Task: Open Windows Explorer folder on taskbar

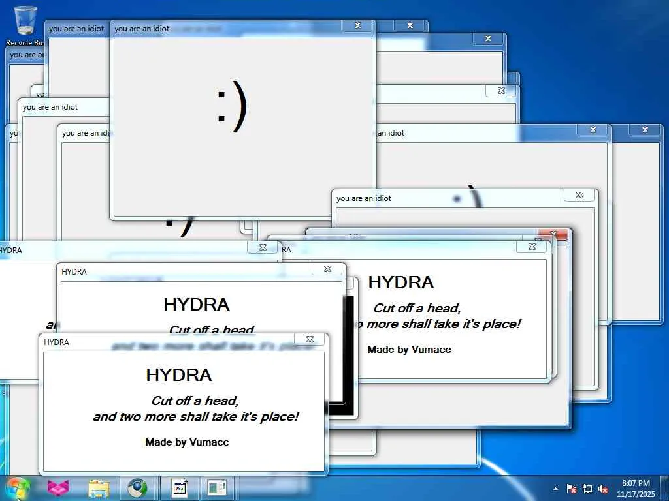Action: (99, 488)
